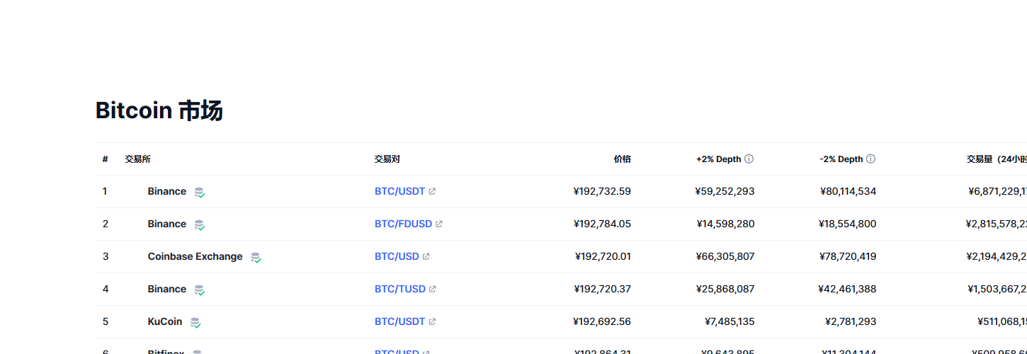Select the Coinbase Exchange name
1027x354 pixels.
(x=195, y=256)
